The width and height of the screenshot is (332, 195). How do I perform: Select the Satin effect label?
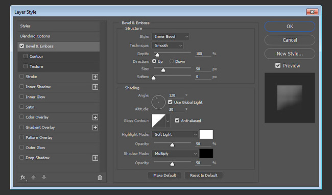(30, 107)
